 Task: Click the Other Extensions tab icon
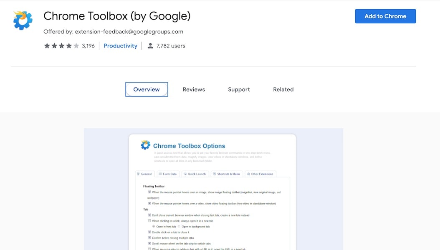pos(249,174)
